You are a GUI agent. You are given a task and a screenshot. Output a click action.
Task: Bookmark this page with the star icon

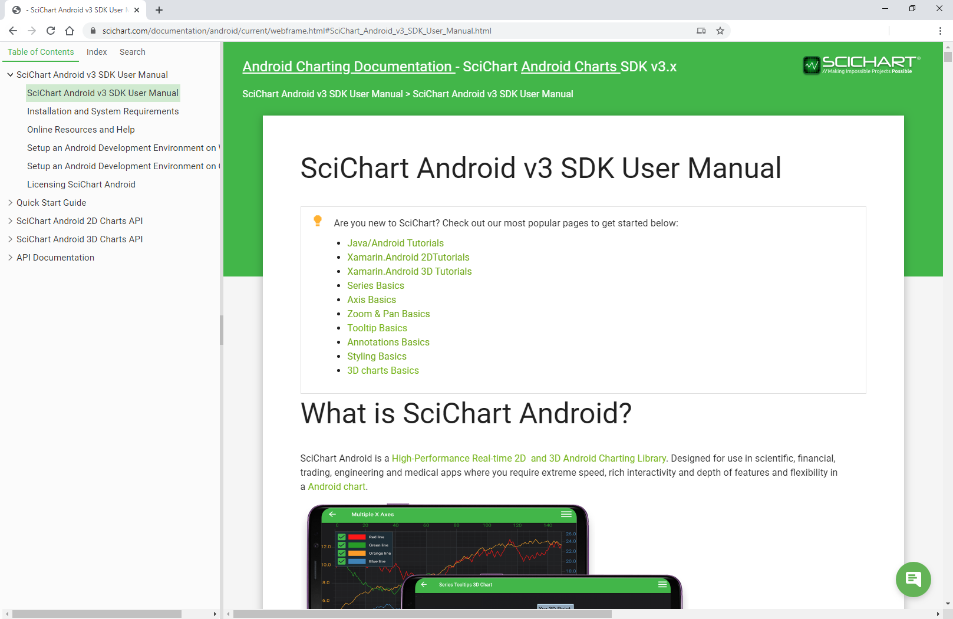click(720, 31)
